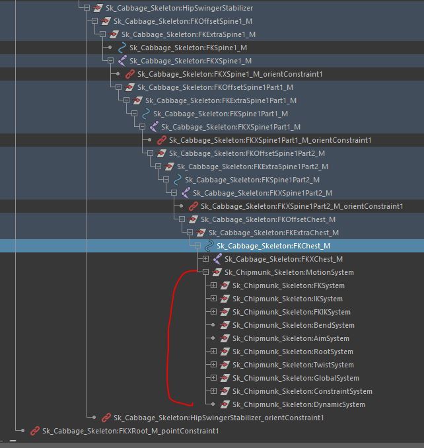424x448 pixels.
Task: Click the joint icon of FKXChest_M
Action: (217, 259)
